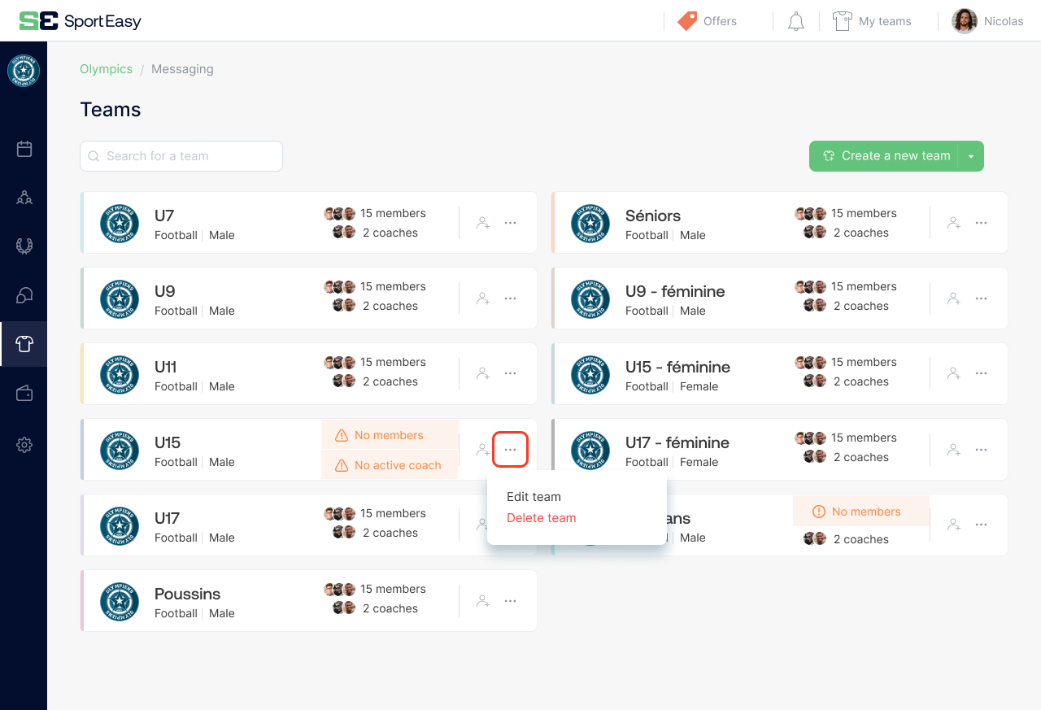Open payments with the wallet sidebar icon

pyautogui.click(x=24, y=393)
